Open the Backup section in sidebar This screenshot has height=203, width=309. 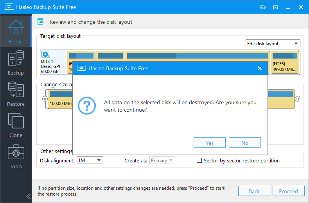coord(16,62)
